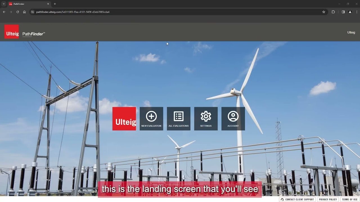Bookmark this page with the star
This screenshot has width=360, height=202.
pos(324,12)
